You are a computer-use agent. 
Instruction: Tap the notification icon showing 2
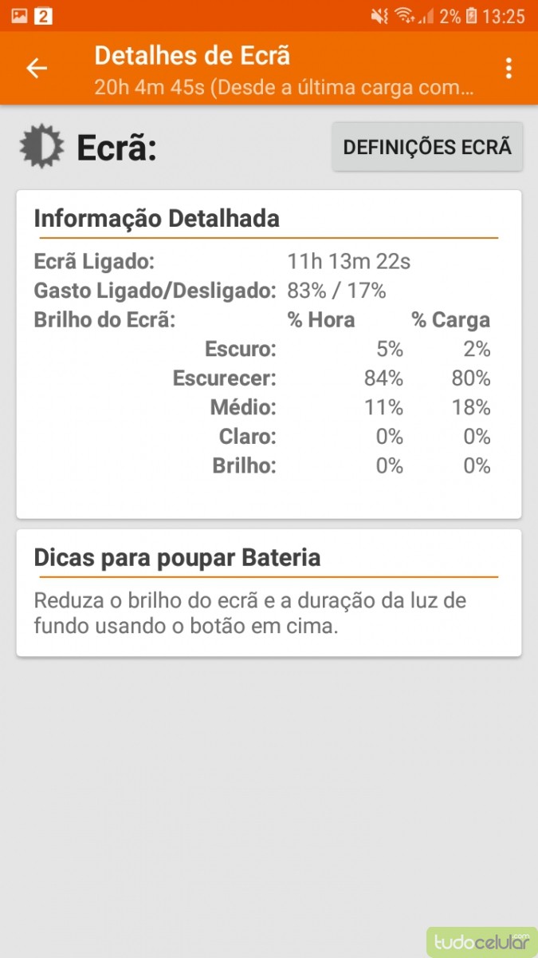(x=43, y=15)
